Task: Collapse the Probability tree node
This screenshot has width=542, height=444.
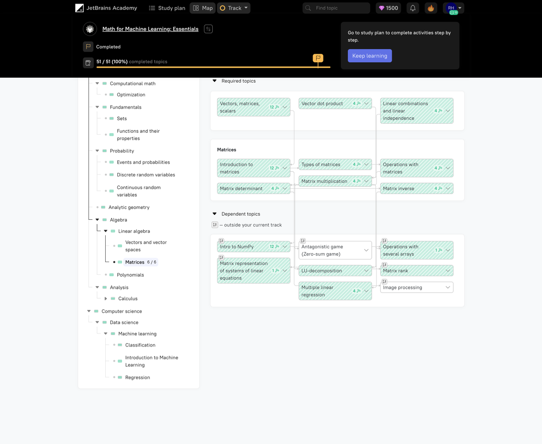Action: (x=97, y=151)
